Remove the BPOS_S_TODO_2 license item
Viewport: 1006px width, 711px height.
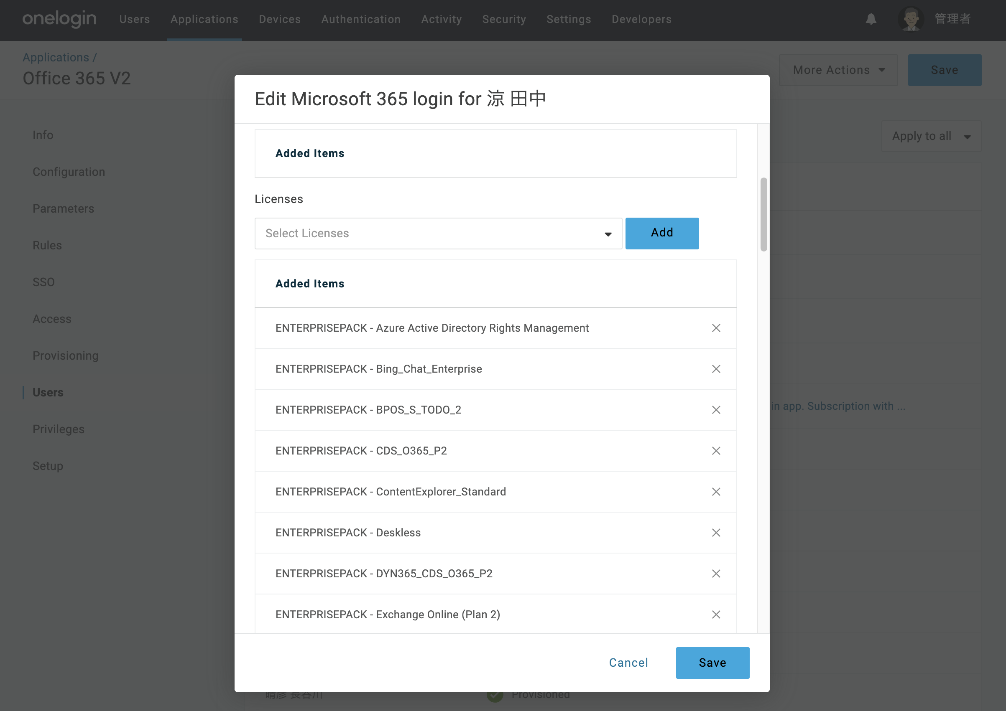click(716, 410)
